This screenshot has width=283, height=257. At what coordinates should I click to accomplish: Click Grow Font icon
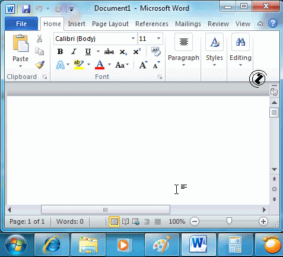pyautogui.click(x=143, y=65)
